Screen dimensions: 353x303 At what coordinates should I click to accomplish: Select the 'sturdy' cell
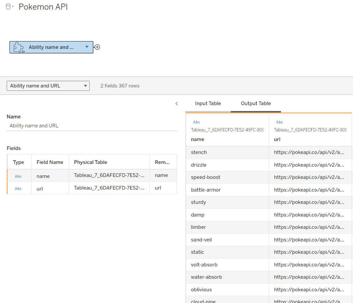227,202
